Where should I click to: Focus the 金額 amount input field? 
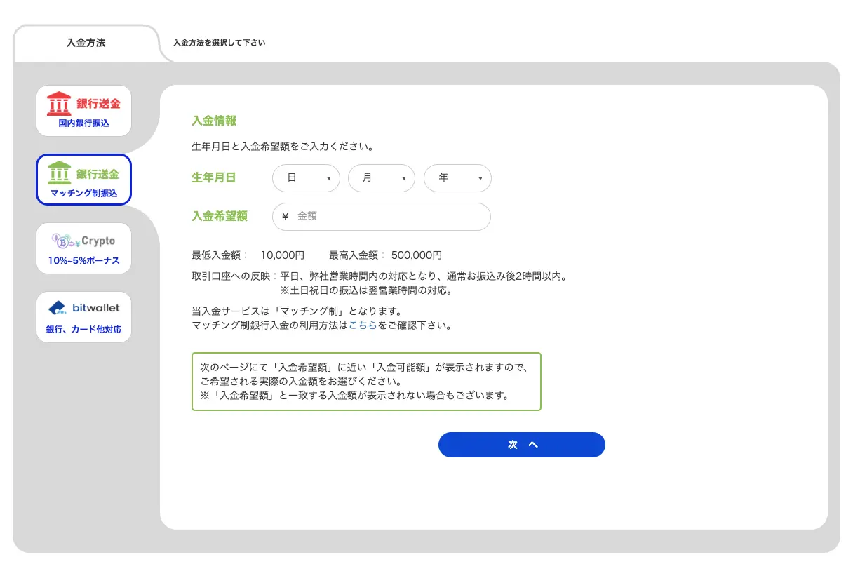(382, 217)
